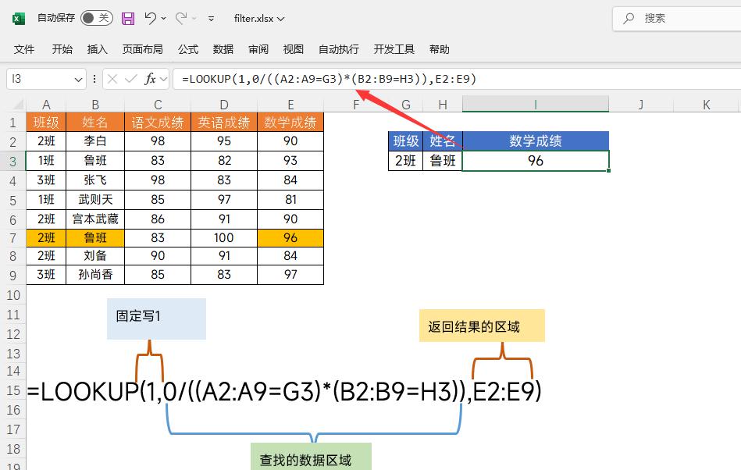Screen dimensions: 741x470
Task: Click into the LOOKUP formula bar
Action: point(457,79)
